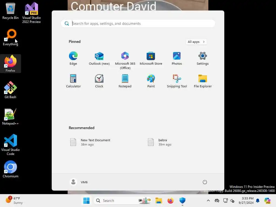Launch Paint from pinned apps
This screenshot has width=276, height=207.
pyautogui.click(x=151, y=81)
